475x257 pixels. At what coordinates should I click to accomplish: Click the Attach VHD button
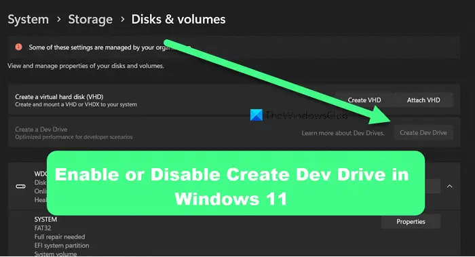tap(423, 100)
